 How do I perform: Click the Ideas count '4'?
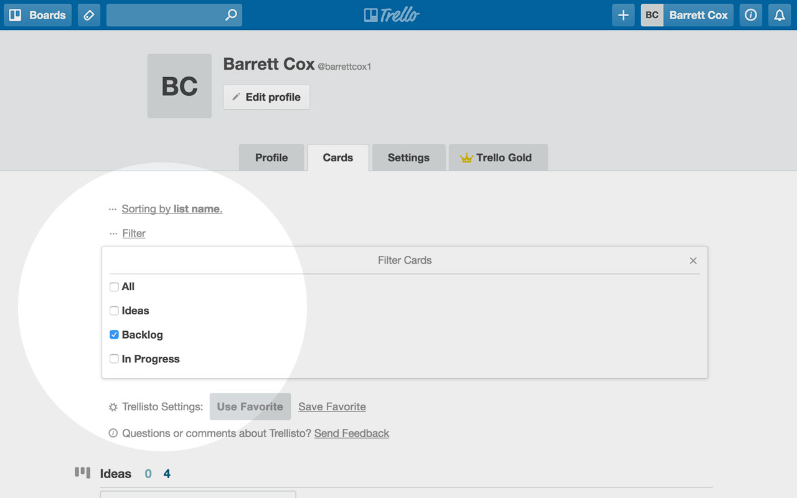(167, 474)
